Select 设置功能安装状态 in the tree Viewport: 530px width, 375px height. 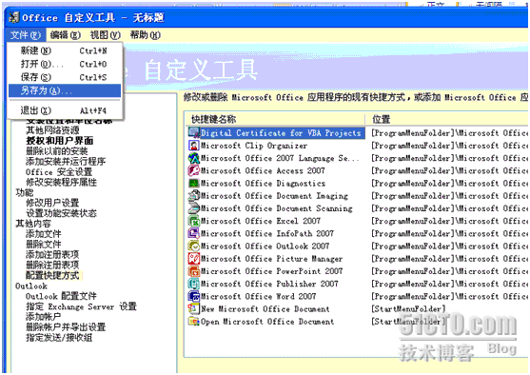click(x=61, y=213)
